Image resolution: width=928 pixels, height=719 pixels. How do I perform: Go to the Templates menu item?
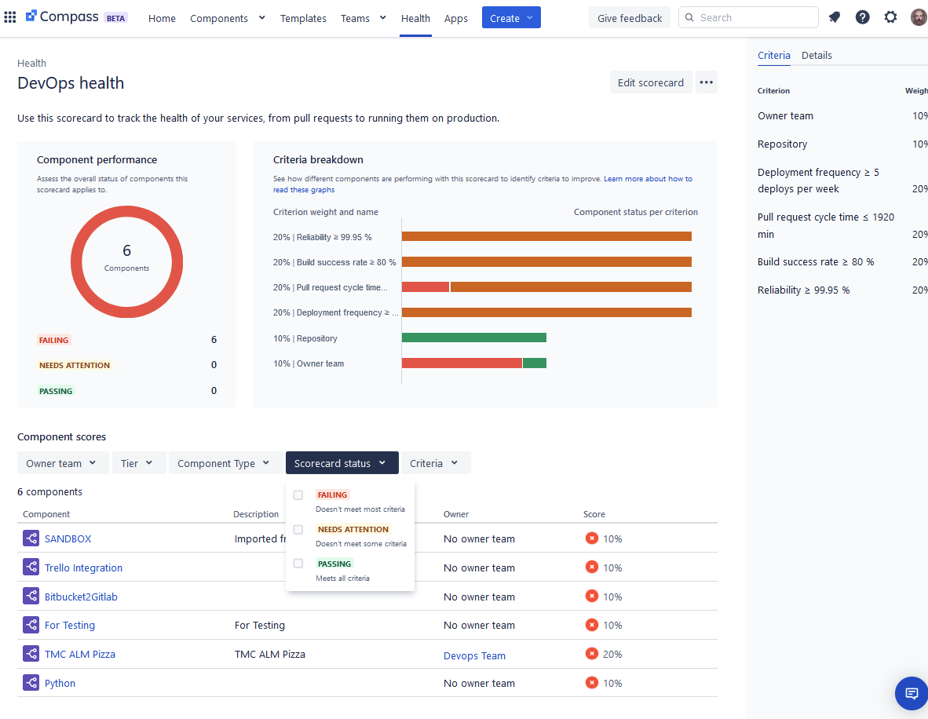[303, 17]
